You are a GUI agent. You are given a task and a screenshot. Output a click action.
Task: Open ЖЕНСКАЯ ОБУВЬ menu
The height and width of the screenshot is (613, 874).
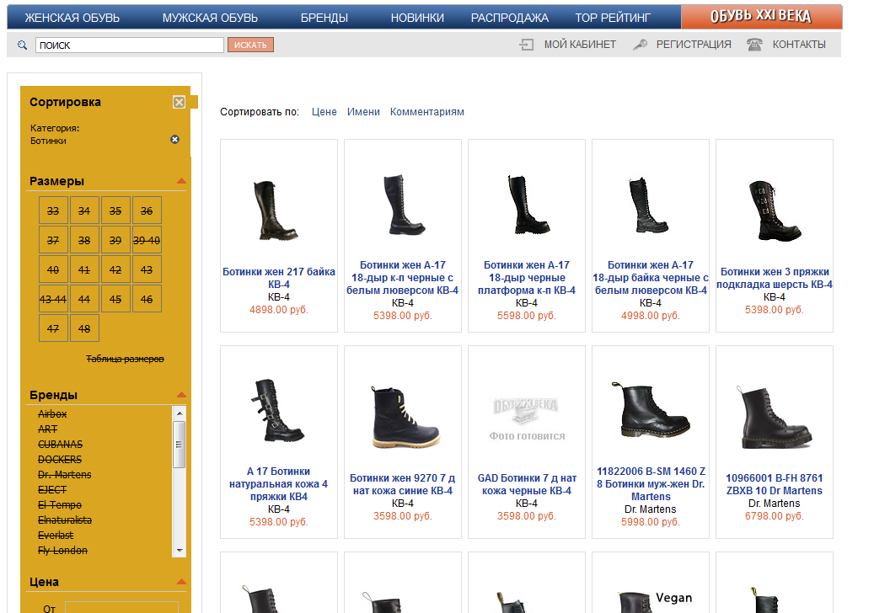click(72, 18)
